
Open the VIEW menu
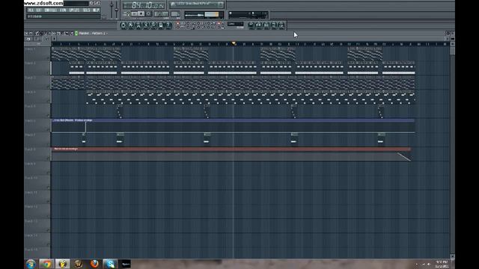pos(63,10)
